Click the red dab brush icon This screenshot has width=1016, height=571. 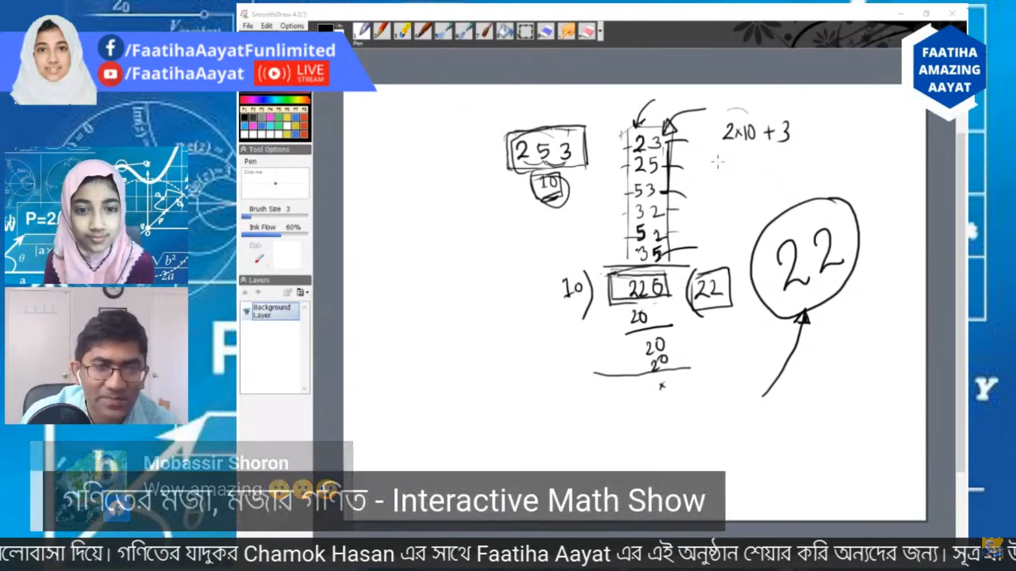259,258
